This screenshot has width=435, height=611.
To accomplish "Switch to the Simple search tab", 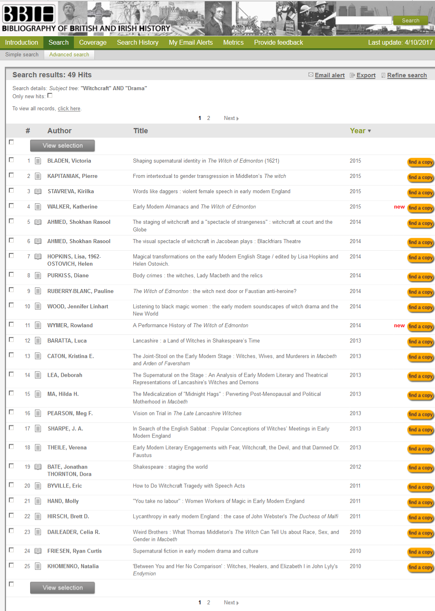I will pyautogui.click(x=22, y=55).
